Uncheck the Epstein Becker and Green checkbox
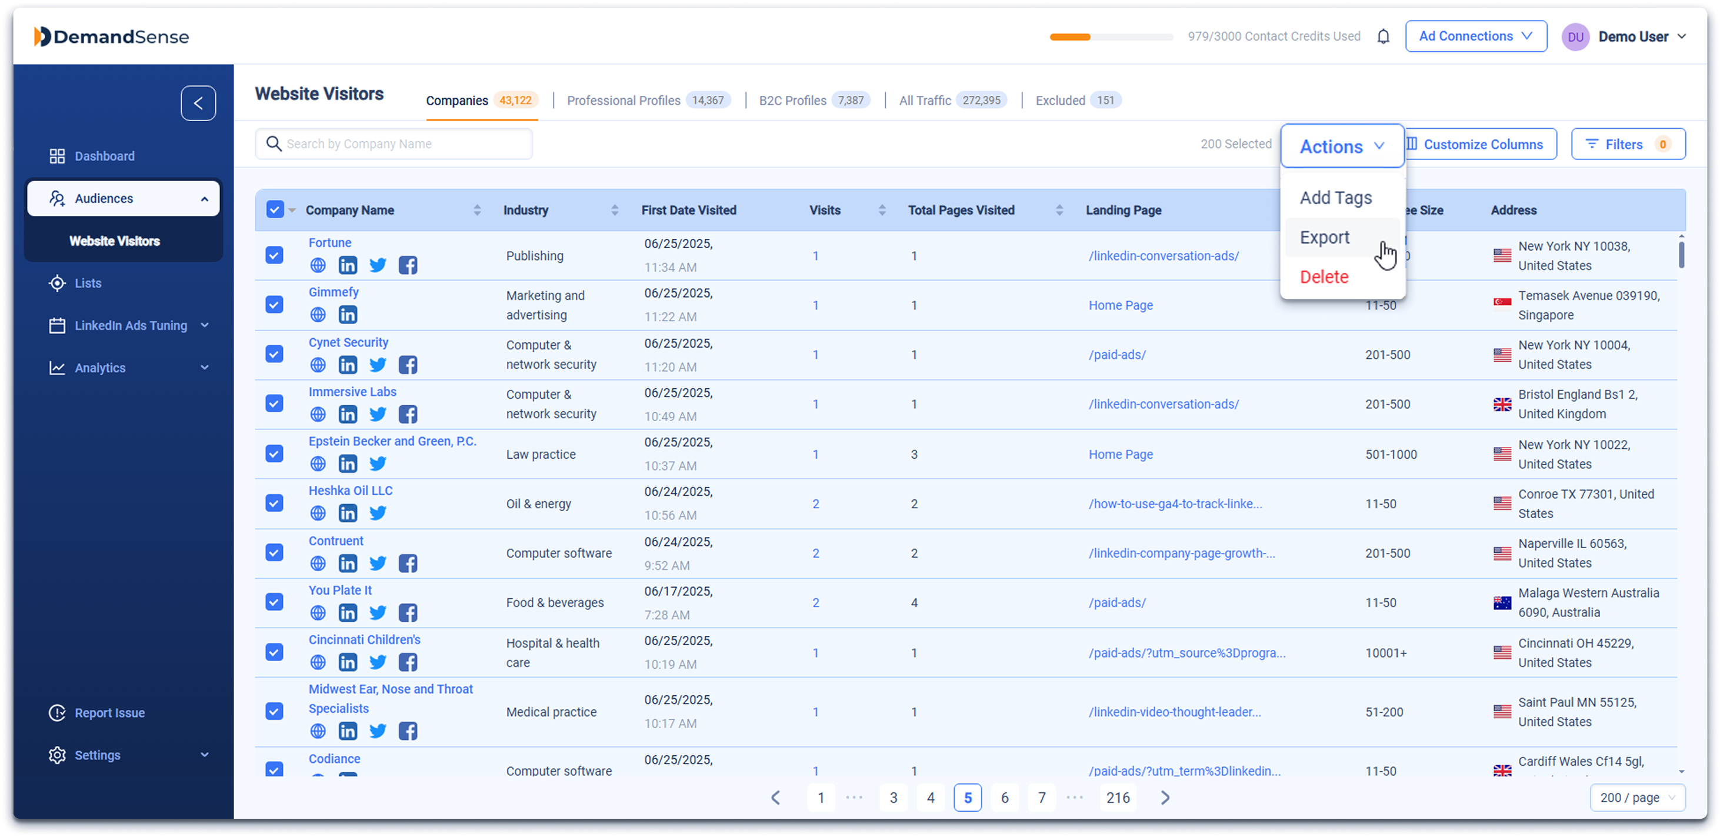 274,453
